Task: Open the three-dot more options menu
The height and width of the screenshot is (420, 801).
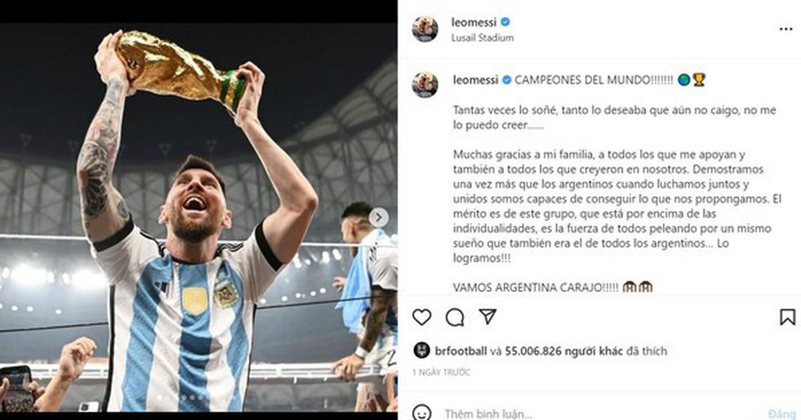Action: [x=786, y=30]
